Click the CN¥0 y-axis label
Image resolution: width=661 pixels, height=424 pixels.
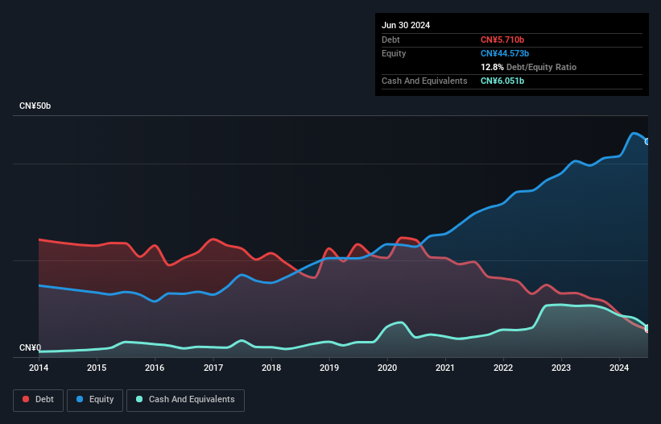[x=31, y=347]
